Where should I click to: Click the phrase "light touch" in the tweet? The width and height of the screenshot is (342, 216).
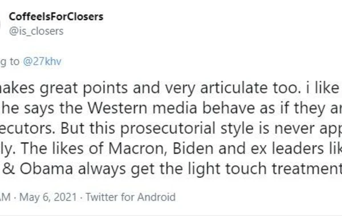(x=227, y=169)
